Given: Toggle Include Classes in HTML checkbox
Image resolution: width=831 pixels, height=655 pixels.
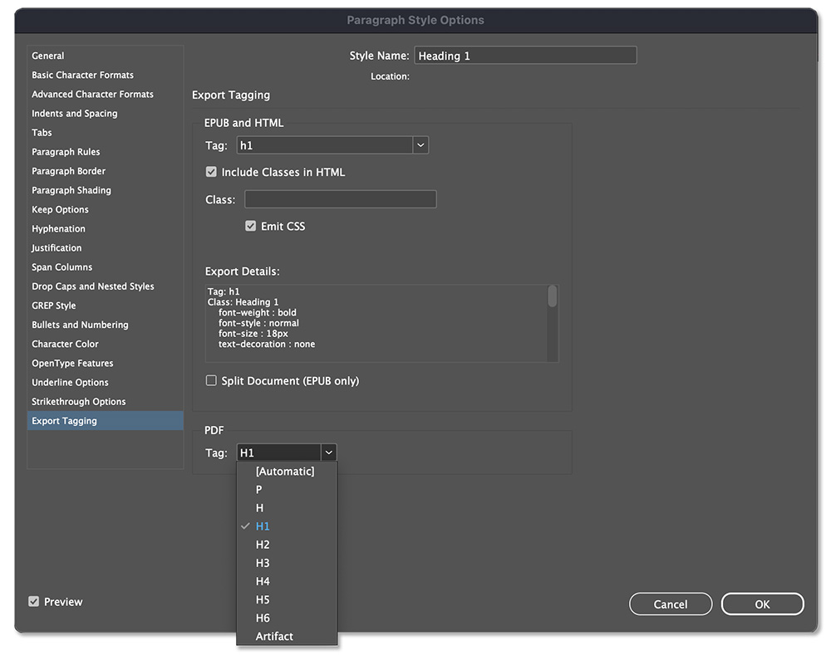Looking at the screenshot, I should click(211, 172).
